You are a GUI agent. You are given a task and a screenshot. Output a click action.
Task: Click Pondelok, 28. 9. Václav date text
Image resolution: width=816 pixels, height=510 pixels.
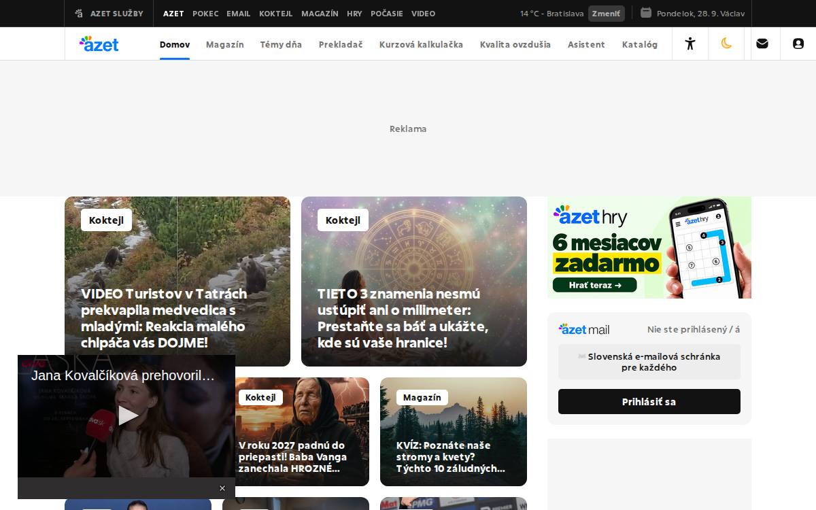click(x=700, y=14)
